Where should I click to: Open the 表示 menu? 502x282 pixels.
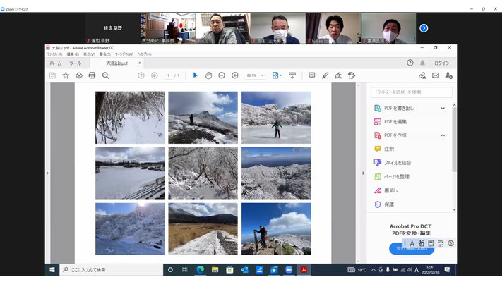(89, 54)
